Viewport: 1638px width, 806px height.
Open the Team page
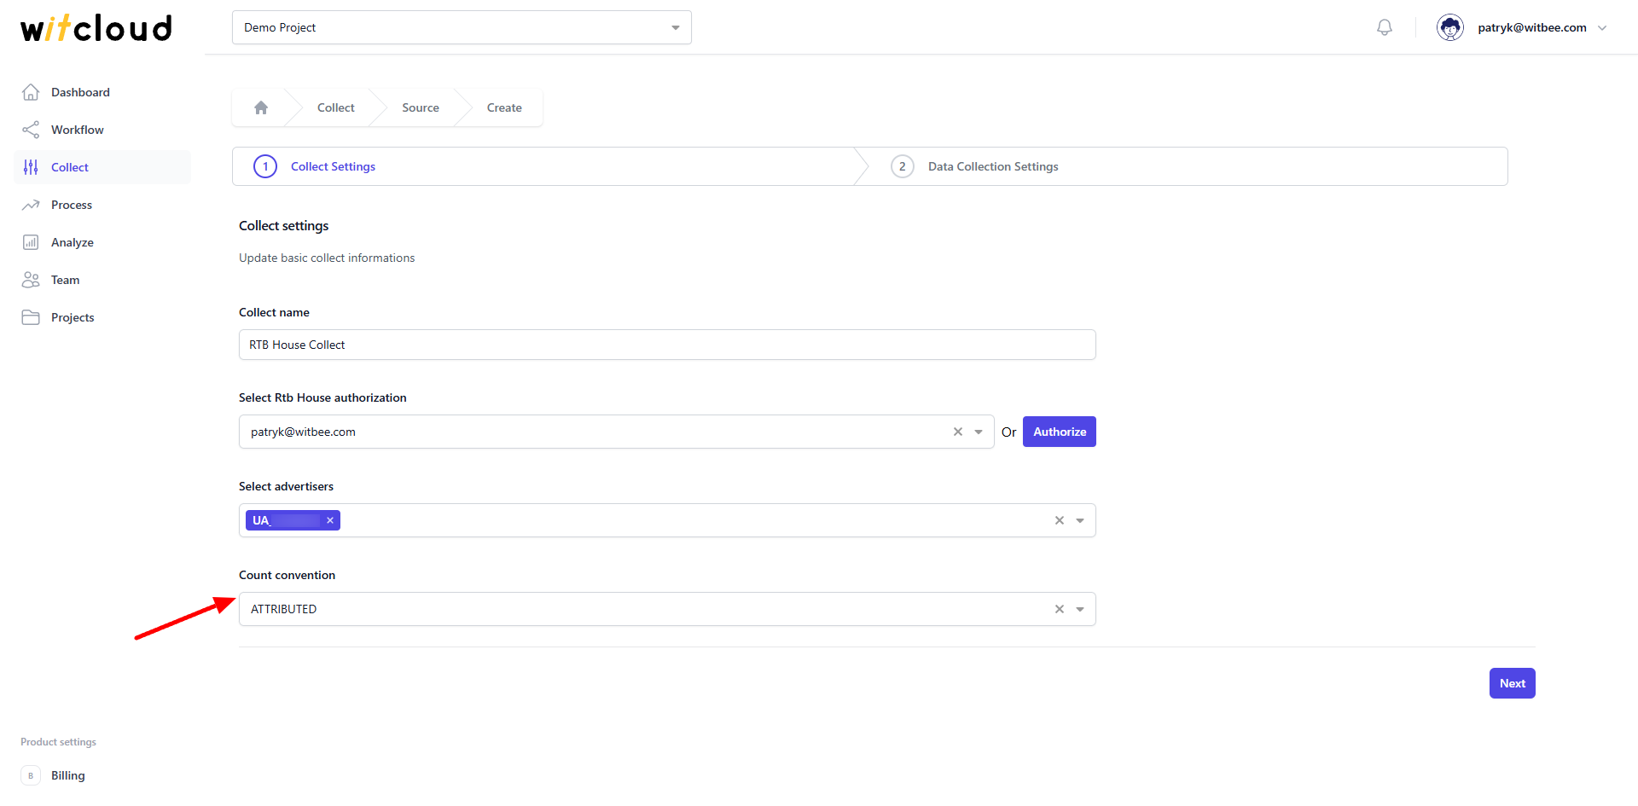(65, 280)
